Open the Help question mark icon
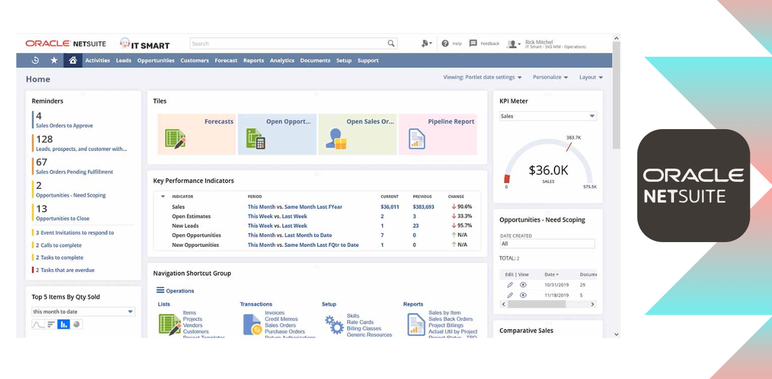Viewport: 772px width, 379px height. 445,44
